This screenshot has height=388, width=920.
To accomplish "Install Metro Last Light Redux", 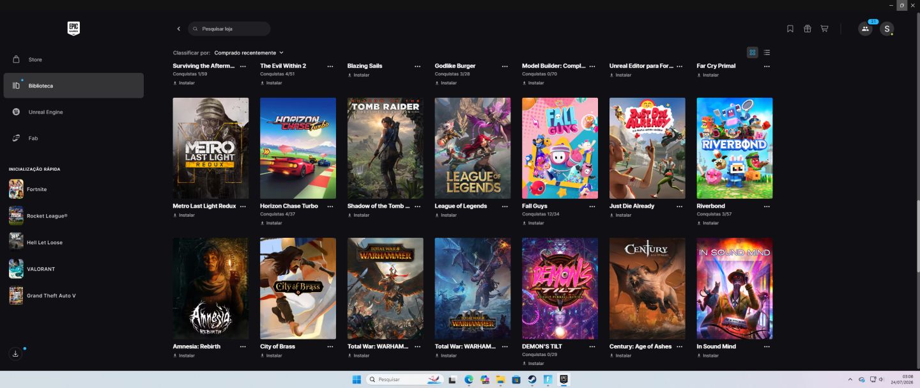I will 184,215.
